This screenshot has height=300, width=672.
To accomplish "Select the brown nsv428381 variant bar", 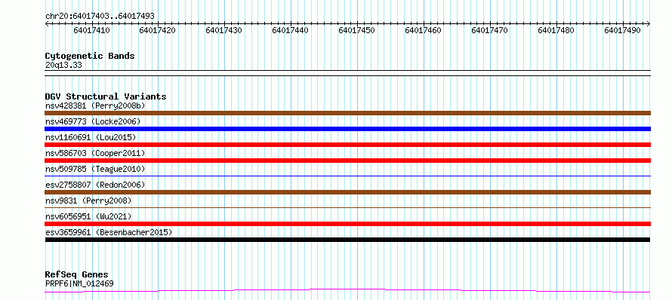I will 347,113.
